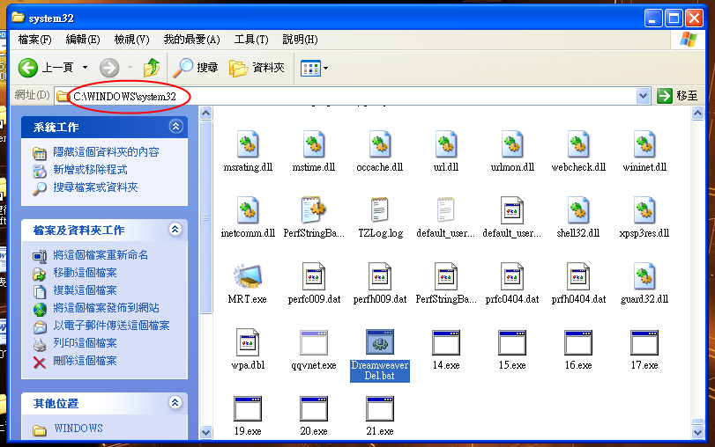Click 複製這個檔案 link
This screenshot has height=447, width=715.
[x=85, y=290]
